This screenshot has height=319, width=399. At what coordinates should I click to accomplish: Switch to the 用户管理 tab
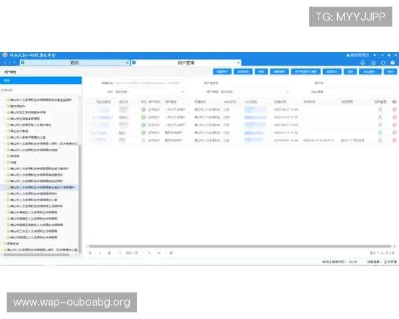[186, 62]
